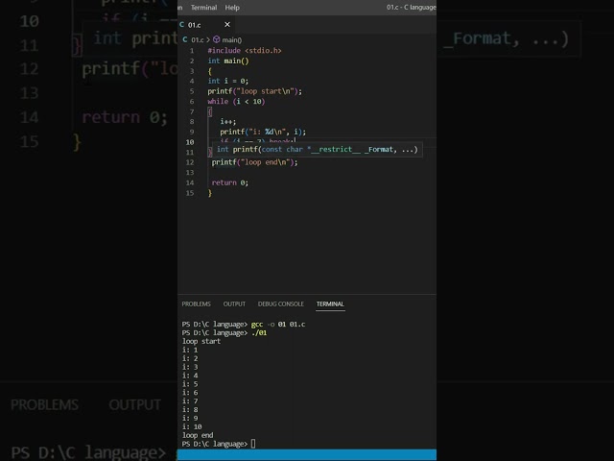Screen dimensions: 614x461
Task: Click the terminal prompt cursor
Action: tap(253, 444)
